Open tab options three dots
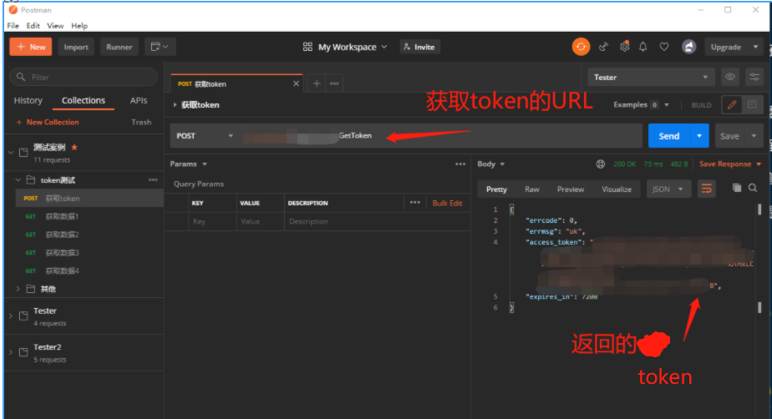 334,83
